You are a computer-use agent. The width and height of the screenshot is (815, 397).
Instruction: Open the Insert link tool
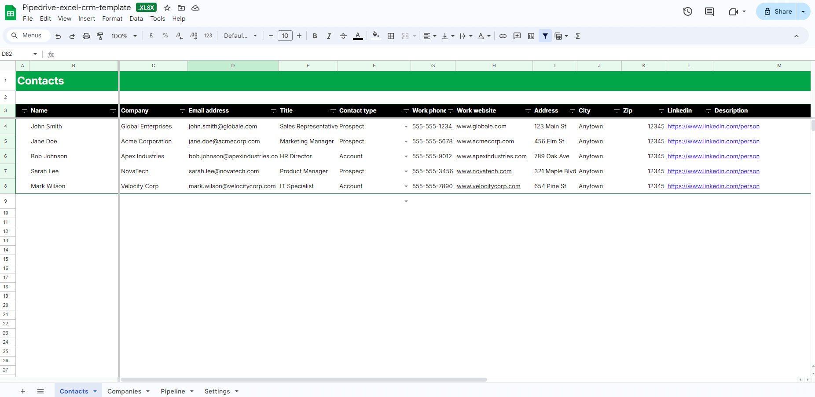pyautogui.click(x=503, y=36)
